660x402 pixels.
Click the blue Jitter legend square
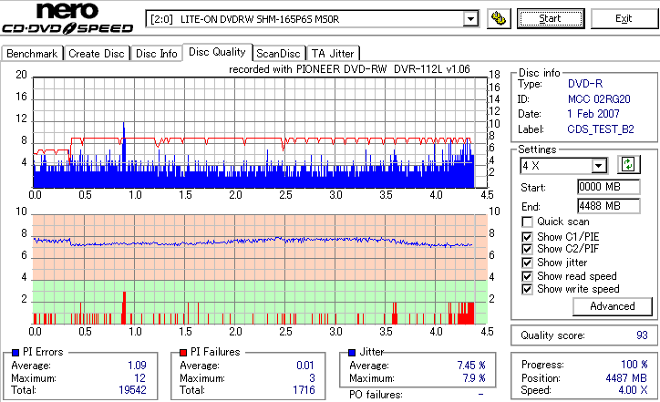352,353
